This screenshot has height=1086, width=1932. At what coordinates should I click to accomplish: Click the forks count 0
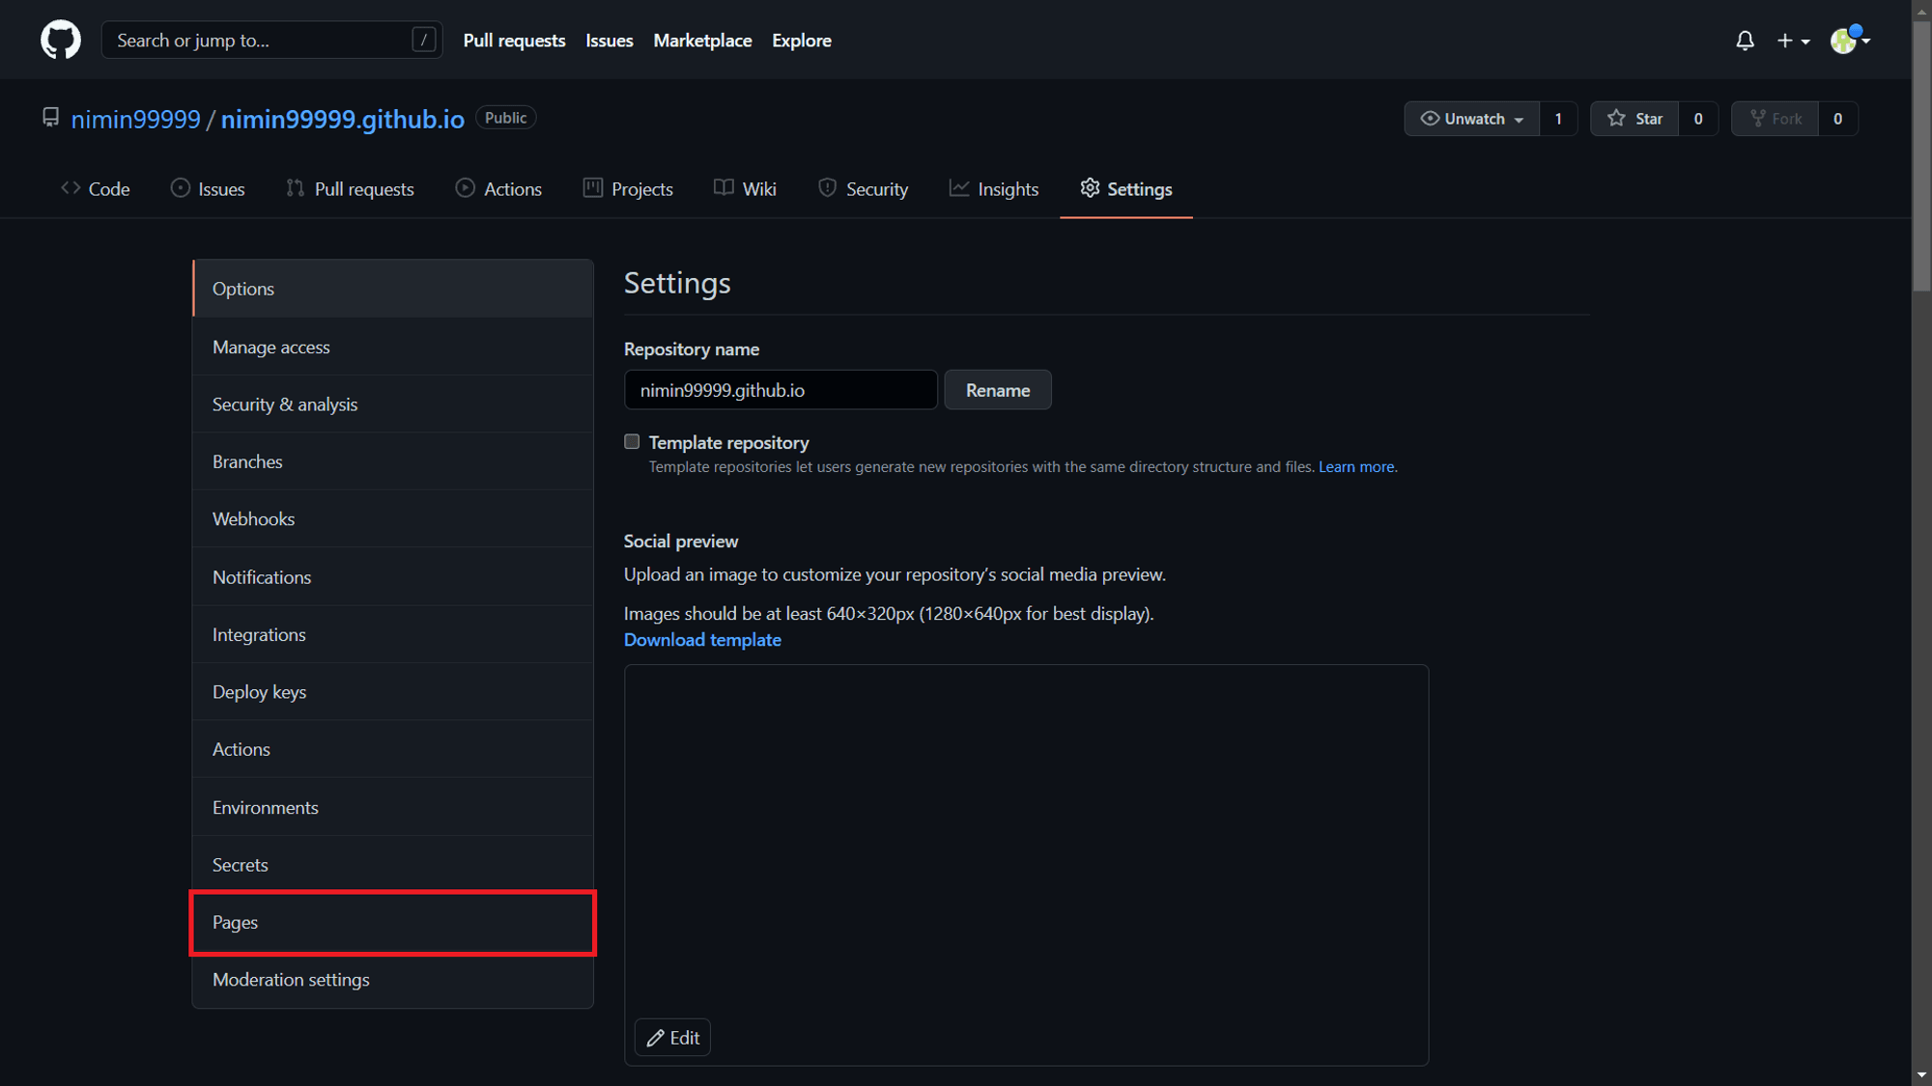coord(1837,118)
